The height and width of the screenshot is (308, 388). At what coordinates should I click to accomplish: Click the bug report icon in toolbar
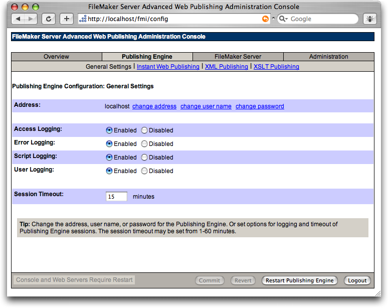tap(369, 19)
